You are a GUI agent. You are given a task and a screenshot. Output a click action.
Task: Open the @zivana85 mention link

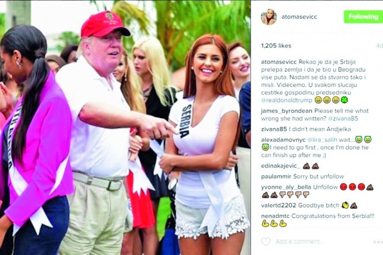(343, 119)
